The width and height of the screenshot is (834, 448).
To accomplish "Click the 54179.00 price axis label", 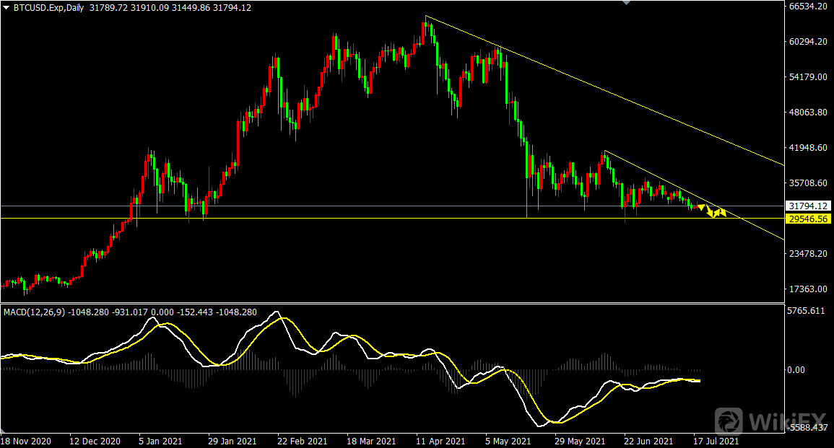I will [808, 77].
